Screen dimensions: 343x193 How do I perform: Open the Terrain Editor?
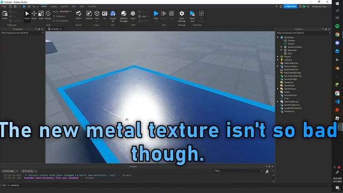[x=79, y=16]
